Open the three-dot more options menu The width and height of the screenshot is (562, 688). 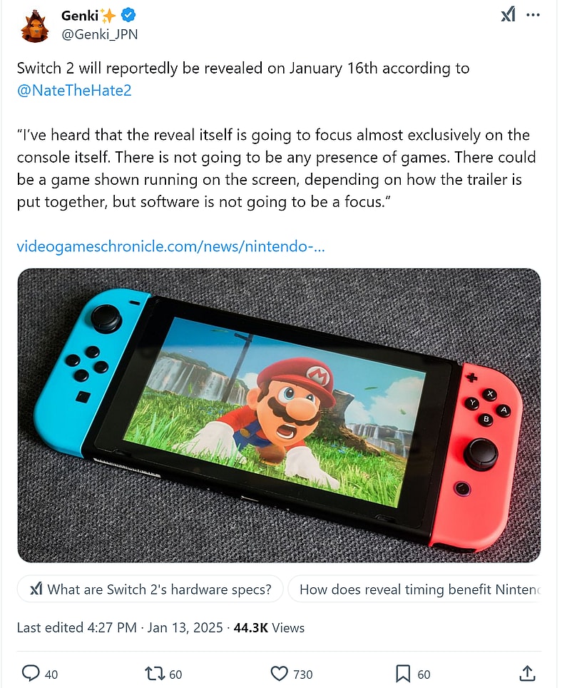533,15
